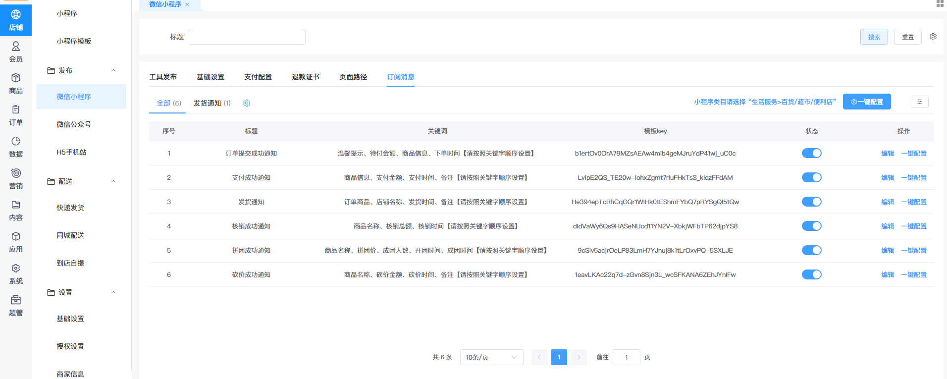This screenshot has width=947, height=379.
Task: Click the next page arrow
Action: (579, 357)
